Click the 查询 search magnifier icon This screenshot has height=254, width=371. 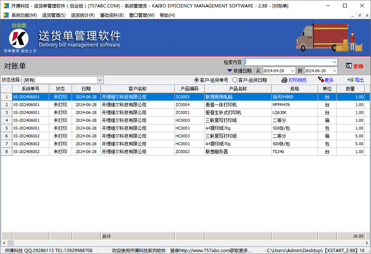click(348, 66)
